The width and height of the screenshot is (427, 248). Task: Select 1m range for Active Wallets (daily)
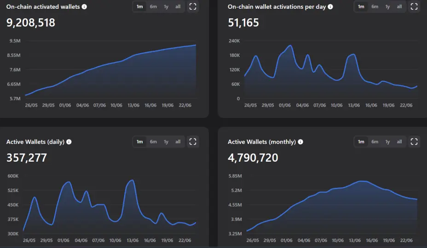click(140, 141)
